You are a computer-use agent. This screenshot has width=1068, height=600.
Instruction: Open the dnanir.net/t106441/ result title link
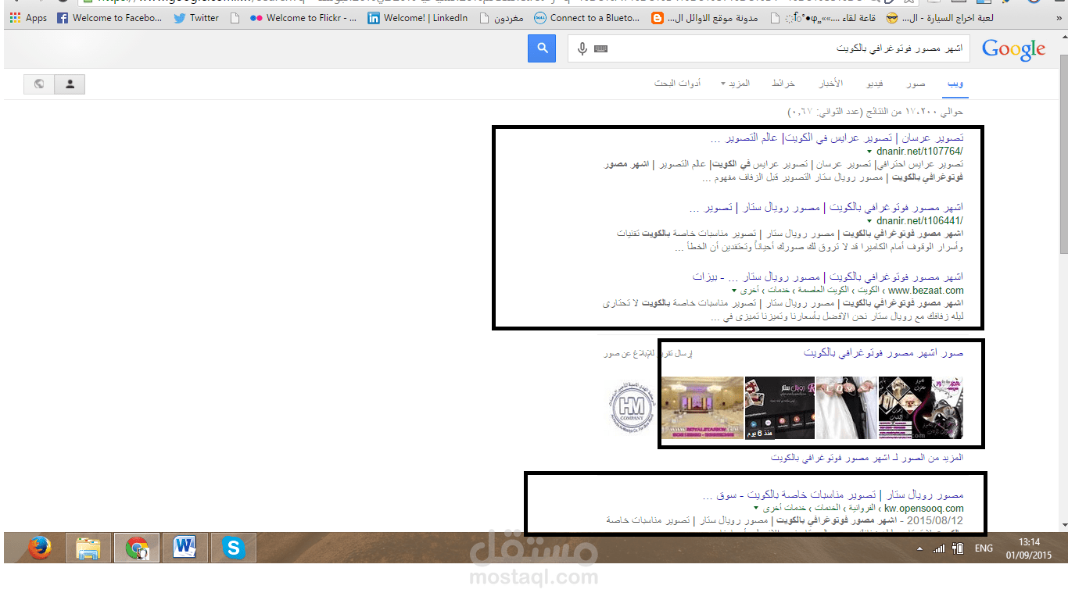pyautogui.click(x=827, y=208)
